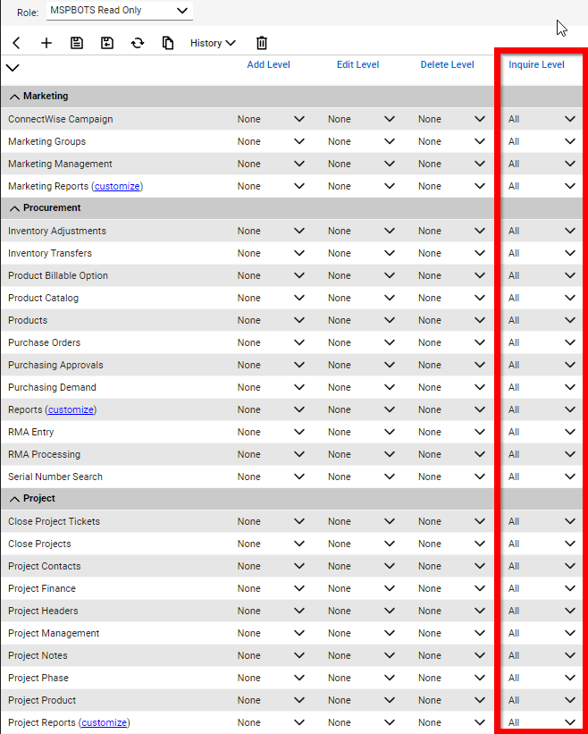Click the plus icon to add new
Image resolution: width=588 pixels, height=734 pixels.
46,43
